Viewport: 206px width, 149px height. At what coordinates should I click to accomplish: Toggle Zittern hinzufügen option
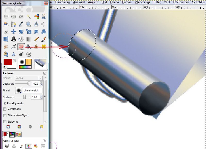5,115
